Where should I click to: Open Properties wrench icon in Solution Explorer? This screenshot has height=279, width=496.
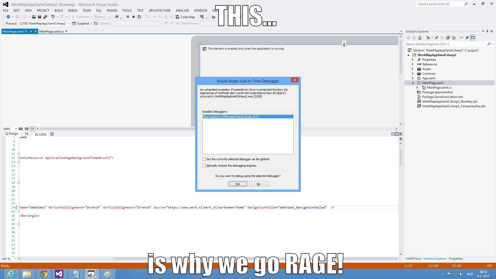click(467, 38)
